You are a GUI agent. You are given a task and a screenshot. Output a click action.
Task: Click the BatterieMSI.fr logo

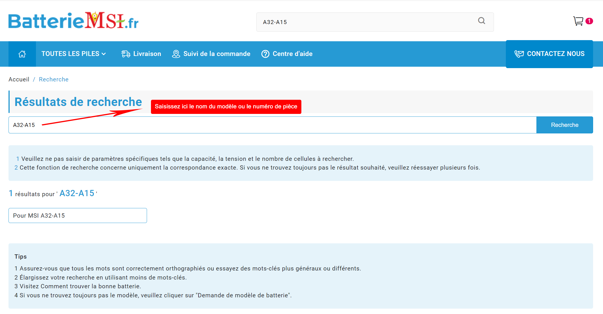click(x=73, y=20)
